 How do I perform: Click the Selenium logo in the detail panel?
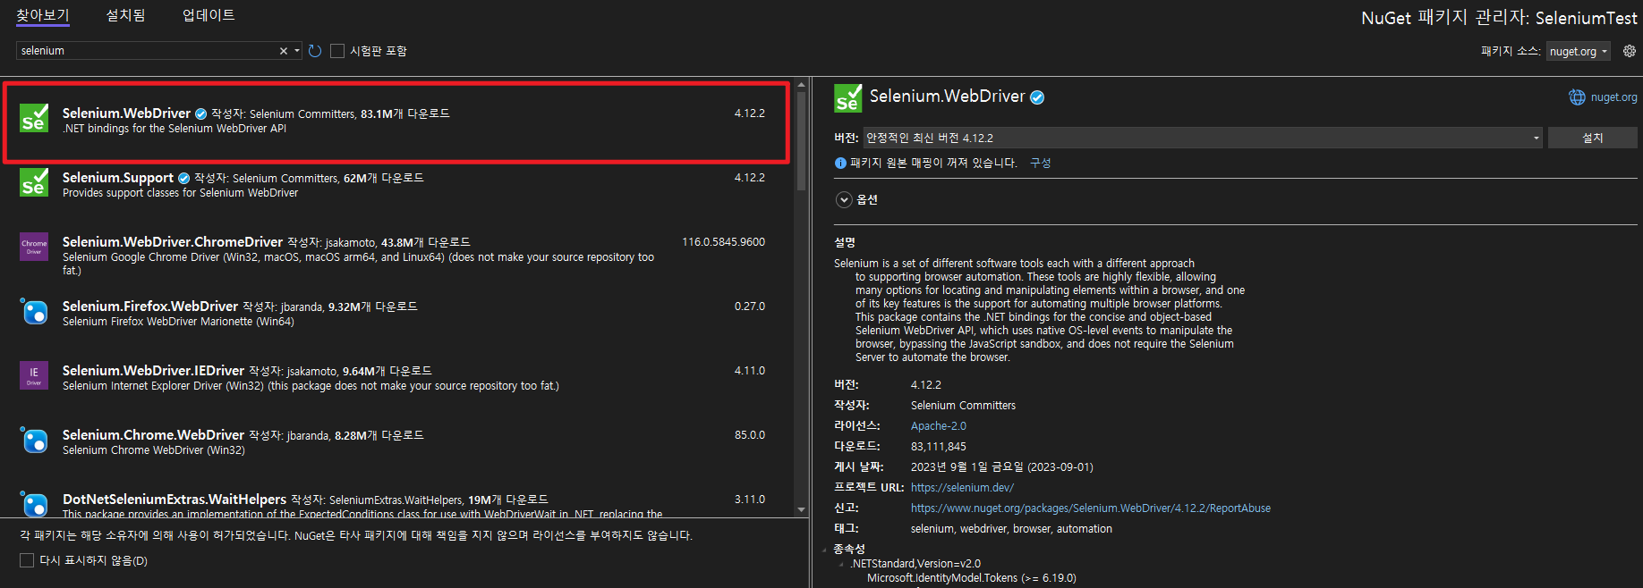[848, 97]
